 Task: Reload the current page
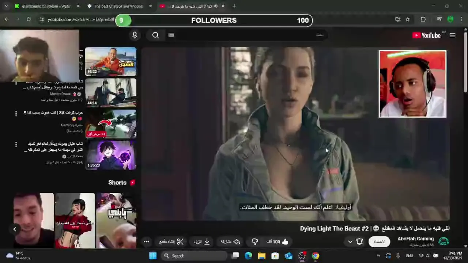[x=29, y=19]
